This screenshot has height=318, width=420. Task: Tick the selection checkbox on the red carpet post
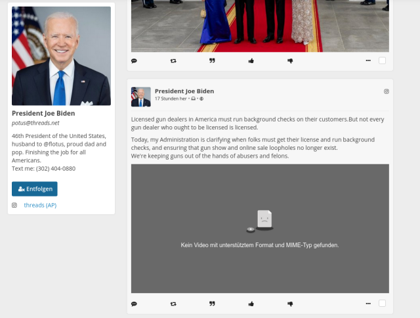[x=382, y=60]
